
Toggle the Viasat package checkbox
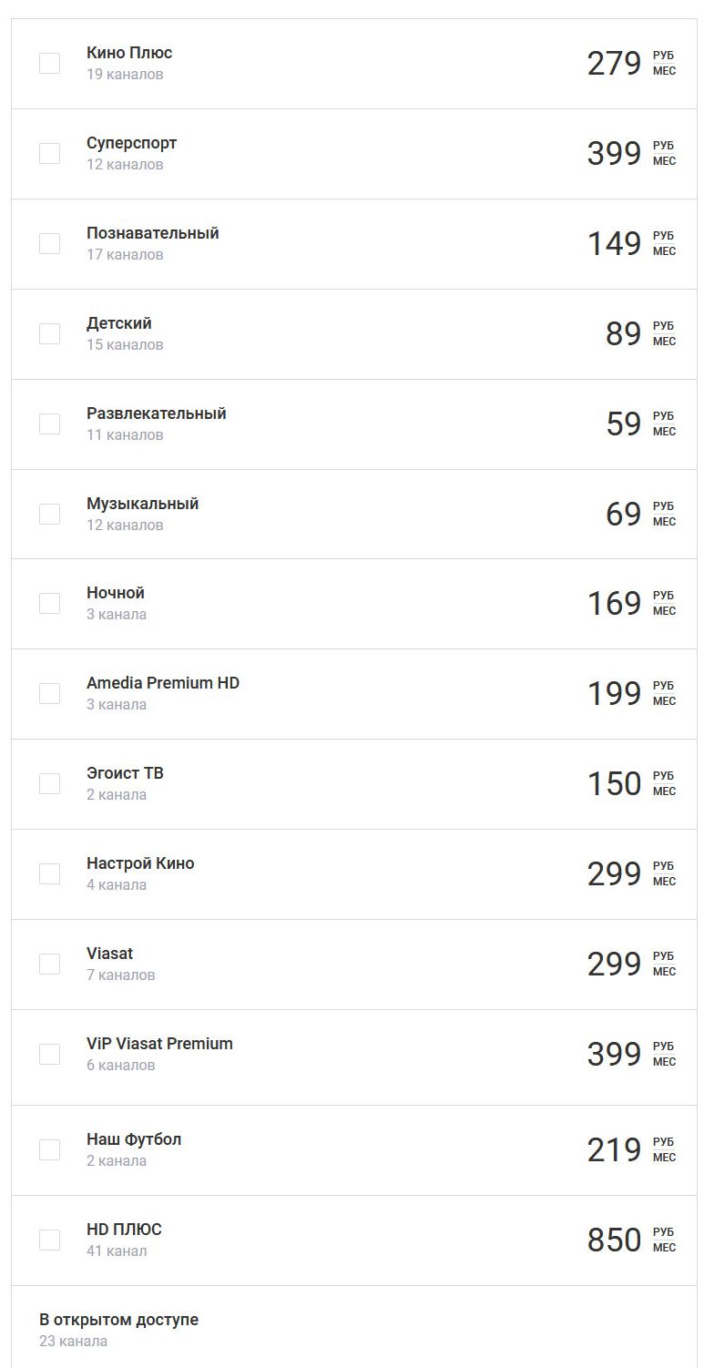[x=49, y=964]
